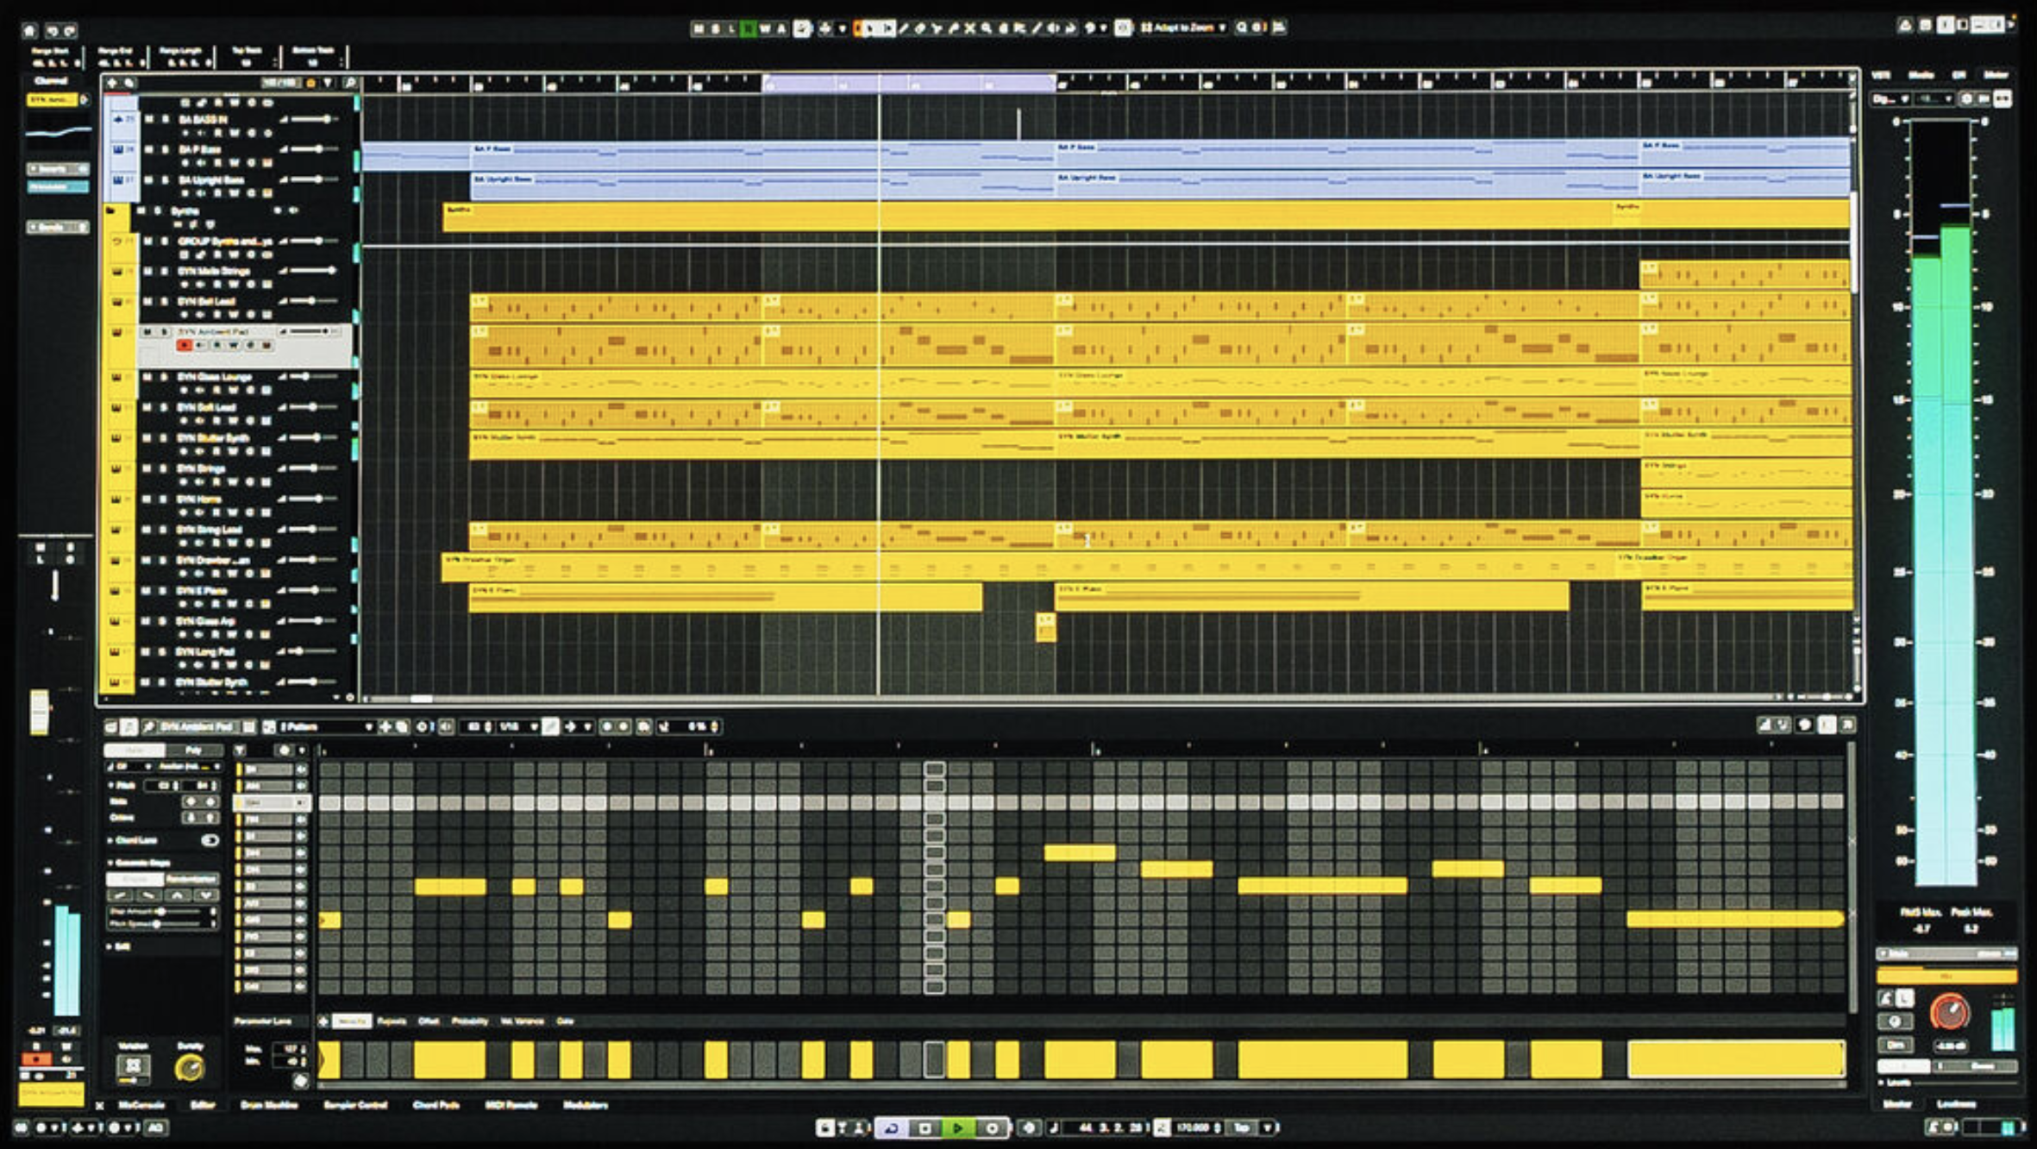Solo the BA P Bass track
The width and height of the screenshot is (2037, 1149).
click(x=165, y=148)
